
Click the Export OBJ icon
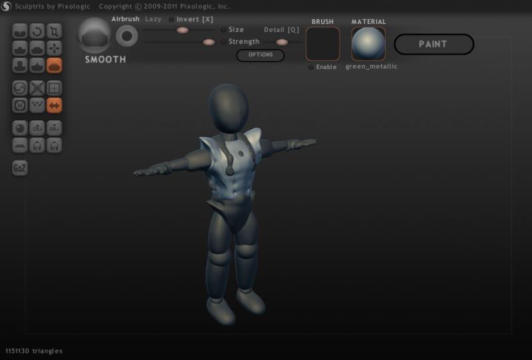(55, 128)
